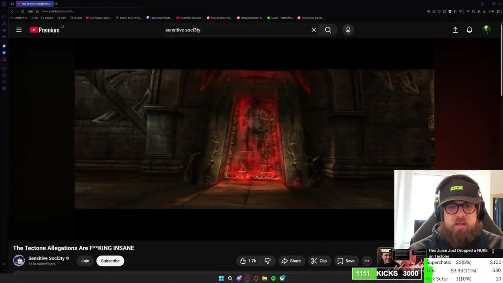Open 'Post from HexJuice' bookmark
This screenshot has height=283, width=503.
coord(190,18)
